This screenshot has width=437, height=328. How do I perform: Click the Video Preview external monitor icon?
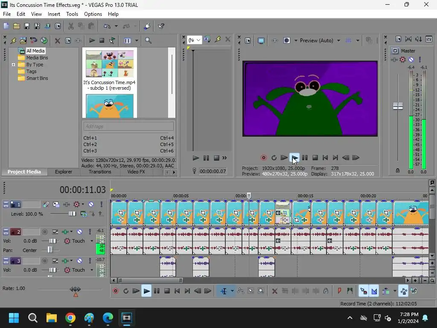click(261, 41)
